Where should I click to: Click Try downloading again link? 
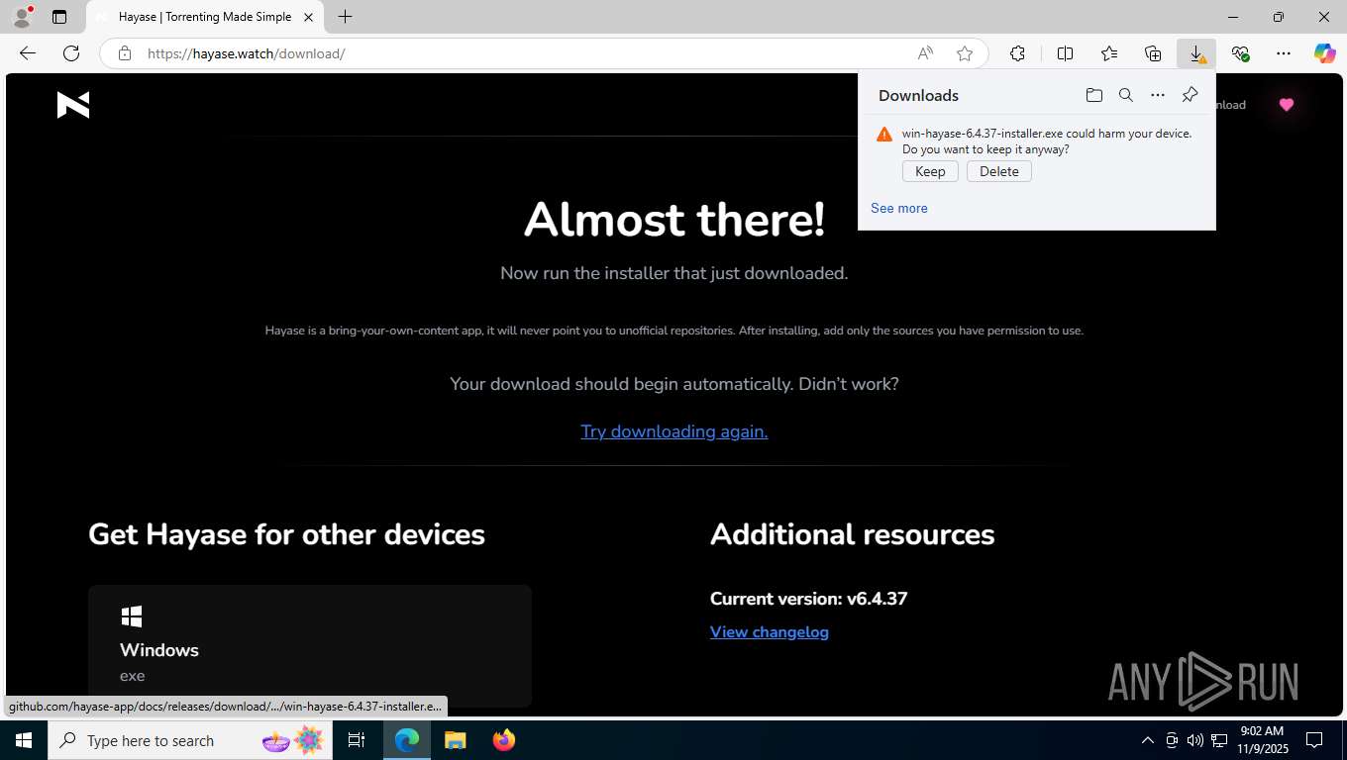tap(674, 431)
